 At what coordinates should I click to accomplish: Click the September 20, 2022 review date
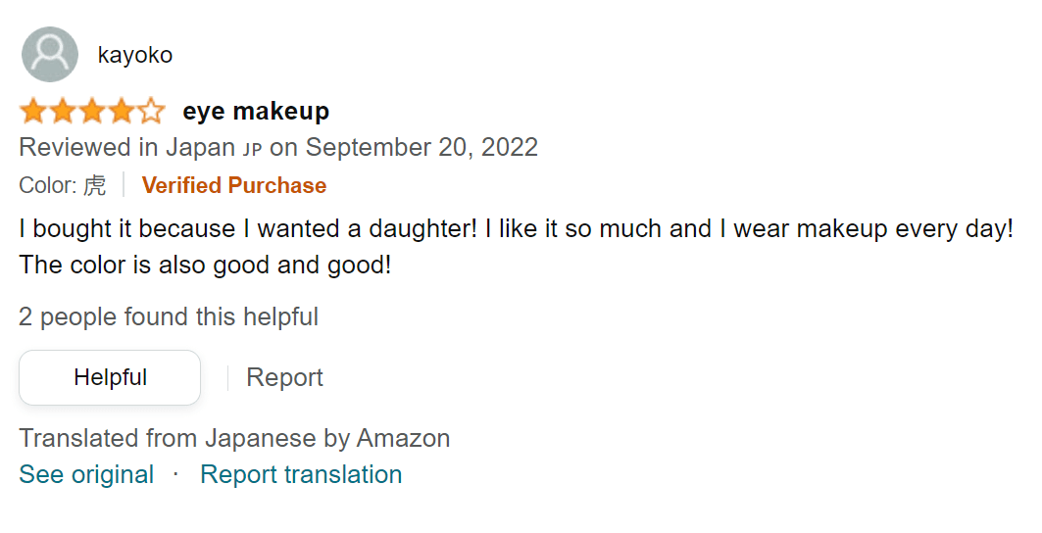pyautogui.click(x=422, y=148)
